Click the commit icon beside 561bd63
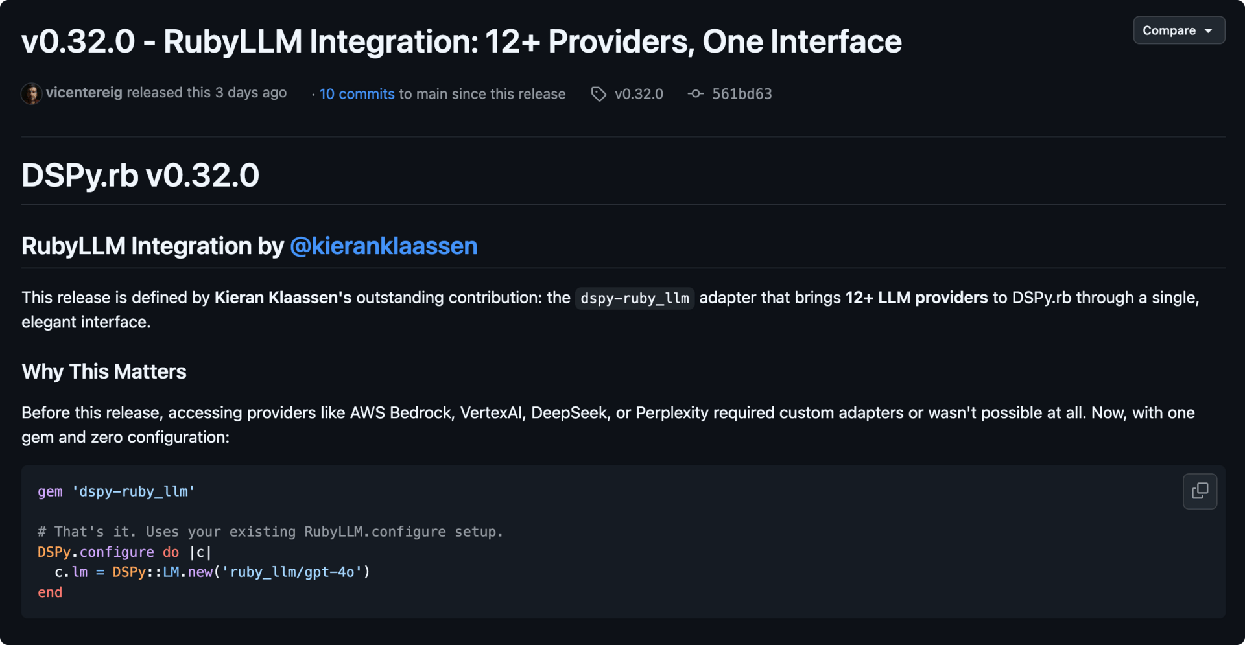The image size is (1245, 645). pos(696,94)
